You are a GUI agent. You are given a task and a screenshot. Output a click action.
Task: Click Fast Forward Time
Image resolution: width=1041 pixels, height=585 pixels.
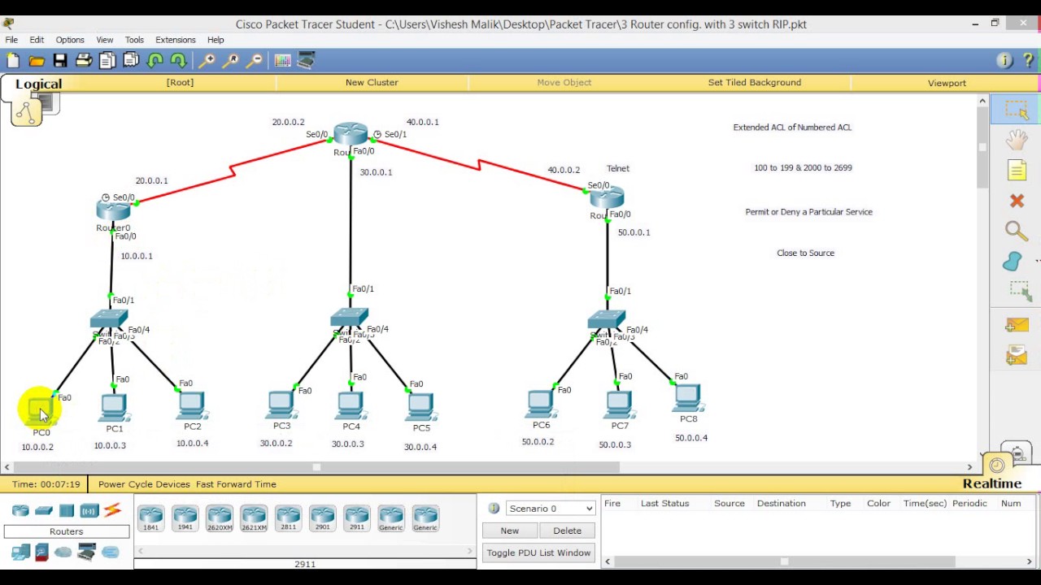tap(236, 484)
